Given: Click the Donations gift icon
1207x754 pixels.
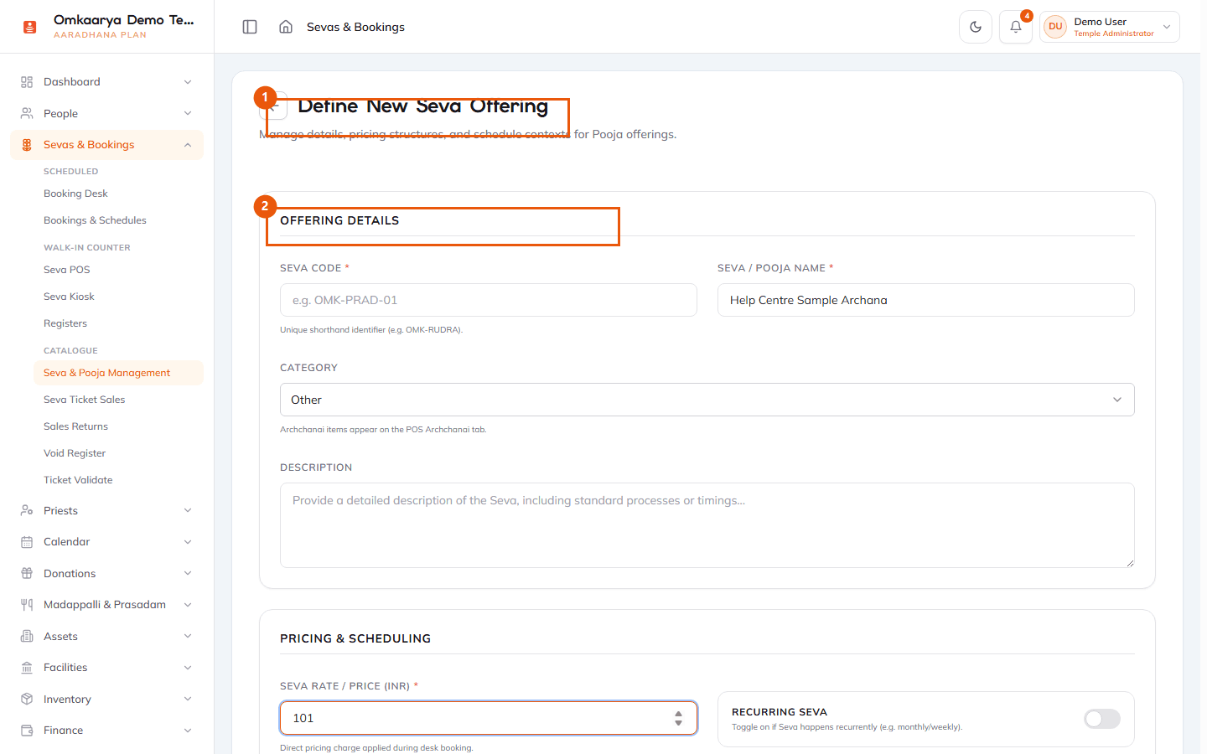Looking at the screenshot, I should tap(27, 573).
